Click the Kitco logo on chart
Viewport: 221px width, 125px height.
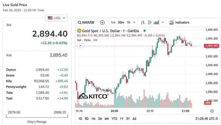(93, 96)
